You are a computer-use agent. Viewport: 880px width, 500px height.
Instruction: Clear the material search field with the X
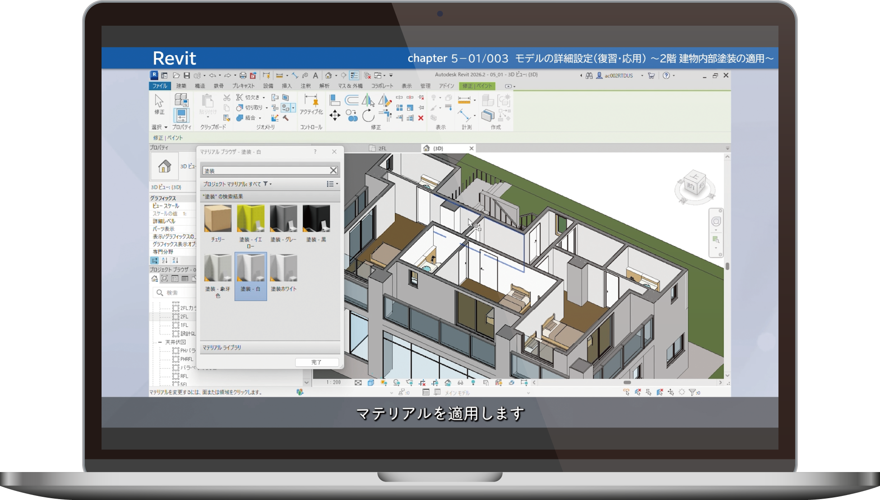[x=333, y=170]
